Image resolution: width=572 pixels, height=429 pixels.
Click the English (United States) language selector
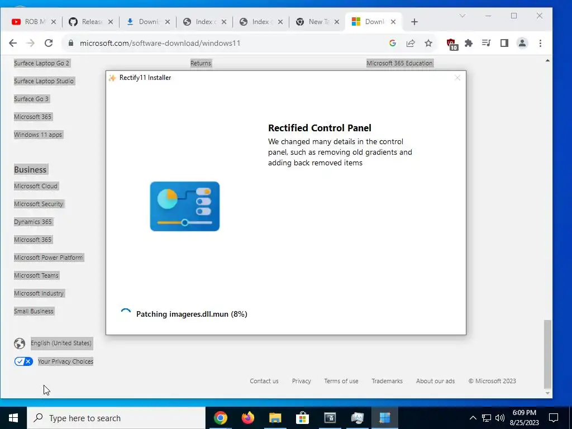pos(61,343)
